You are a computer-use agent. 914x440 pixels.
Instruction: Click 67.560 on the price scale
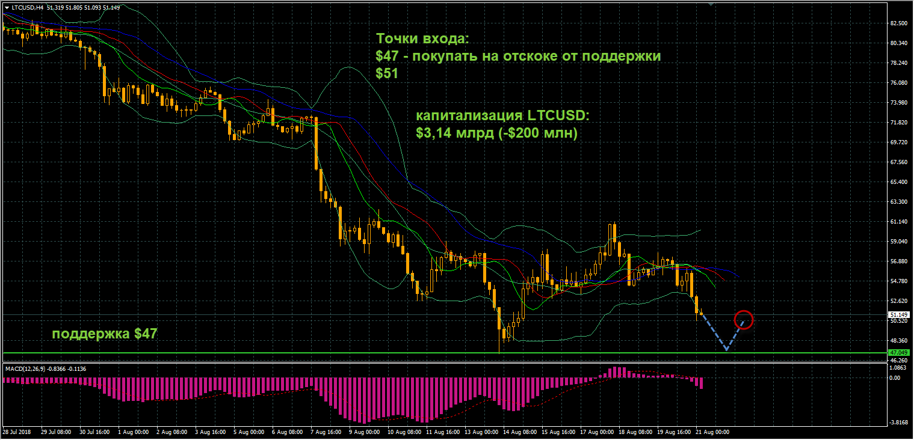(x=898, y=162)
